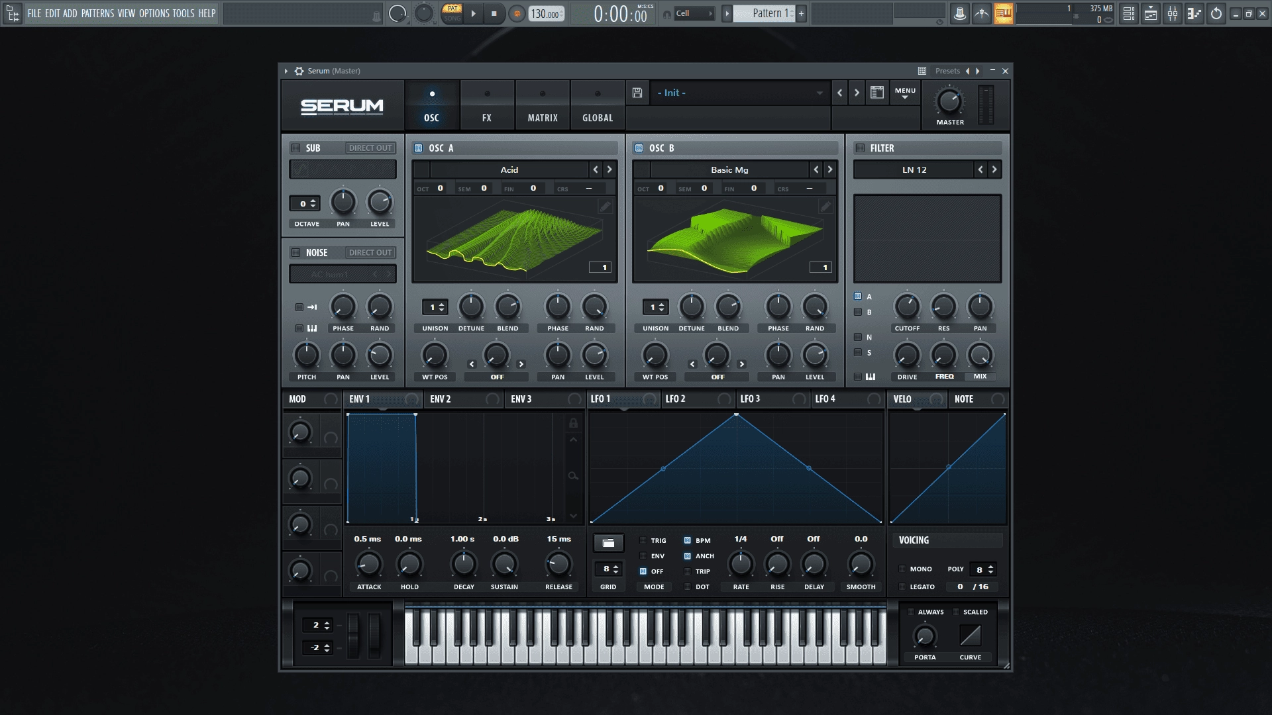Screen dimensions: 1272x715
Task: Click the FL Studio stop button
Action: (x=494, y=13)
